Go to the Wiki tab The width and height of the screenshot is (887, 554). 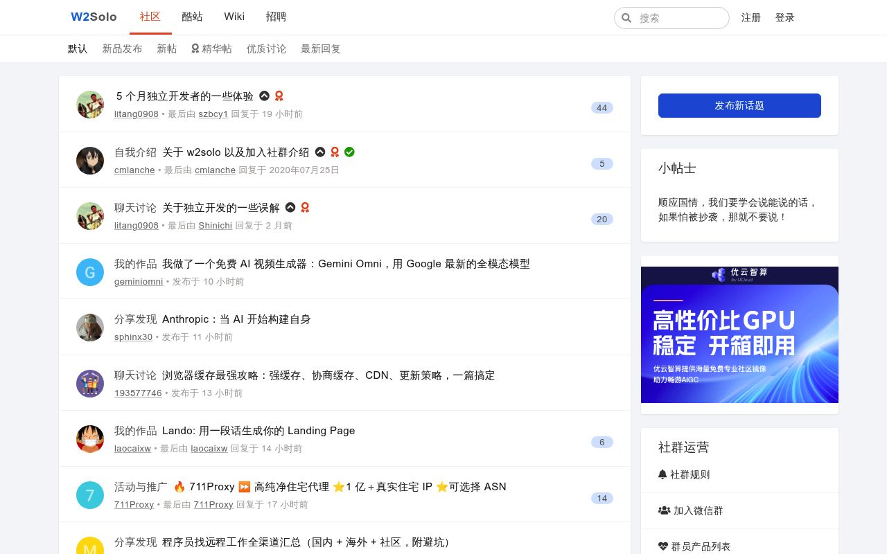tap(234, 17)
